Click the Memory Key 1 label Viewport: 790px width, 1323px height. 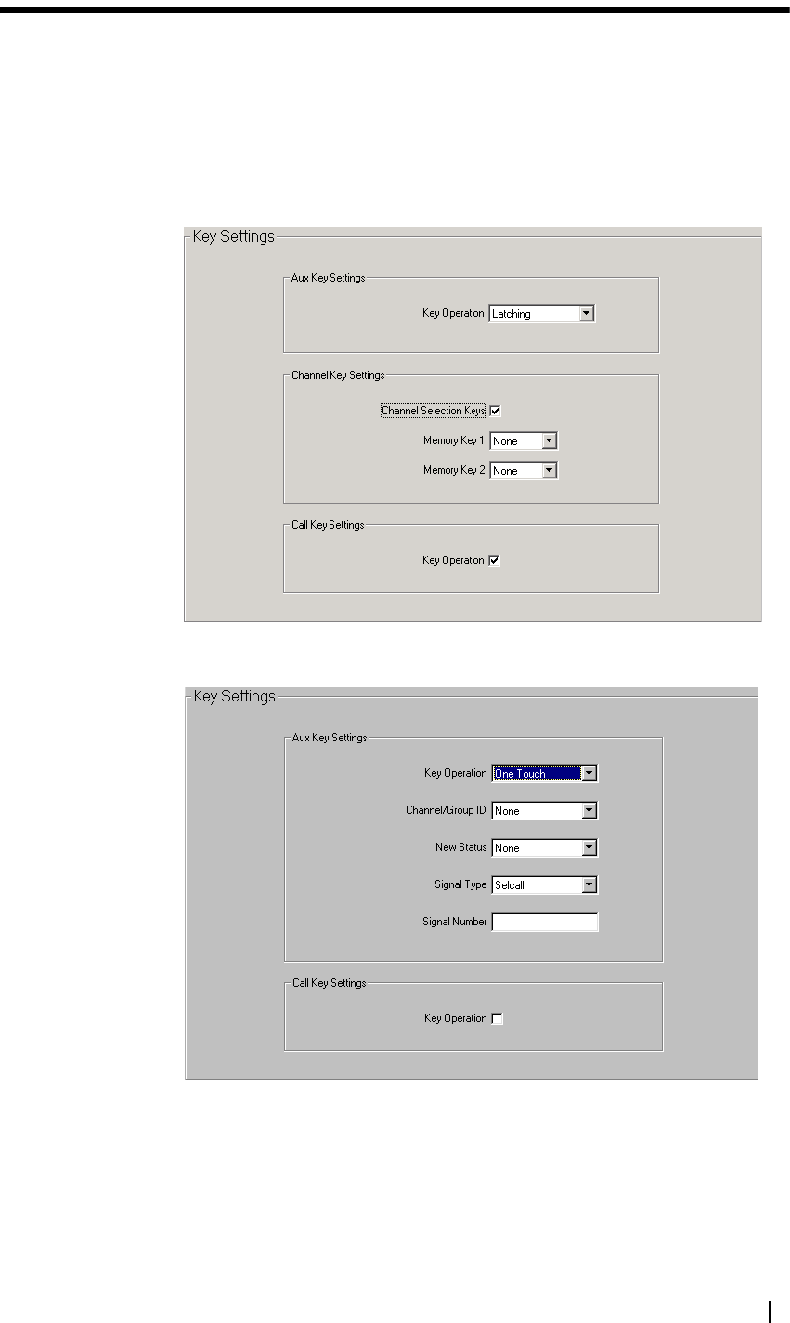tap(454, 441)
